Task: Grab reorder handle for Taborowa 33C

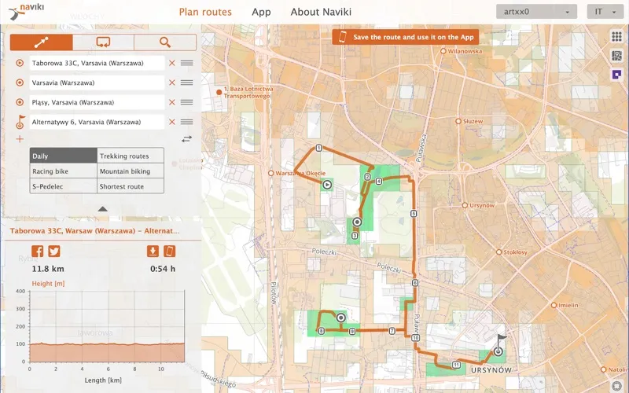Action: [x=186, y=63]
